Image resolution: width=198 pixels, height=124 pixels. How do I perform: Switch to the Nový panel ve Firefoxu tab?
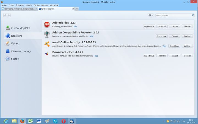click(19, 9)
